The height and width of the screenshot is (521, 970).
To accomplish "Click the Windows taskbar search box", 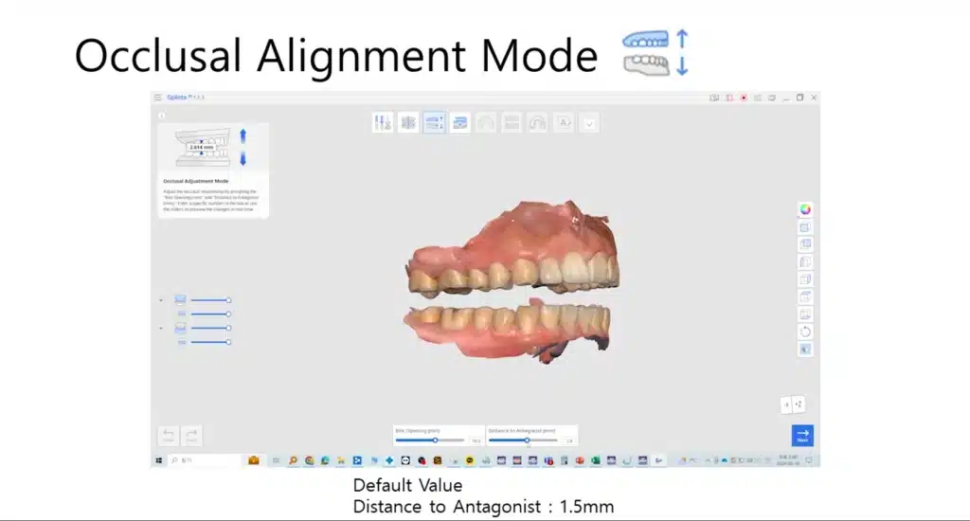I will (x=205, y=460).
